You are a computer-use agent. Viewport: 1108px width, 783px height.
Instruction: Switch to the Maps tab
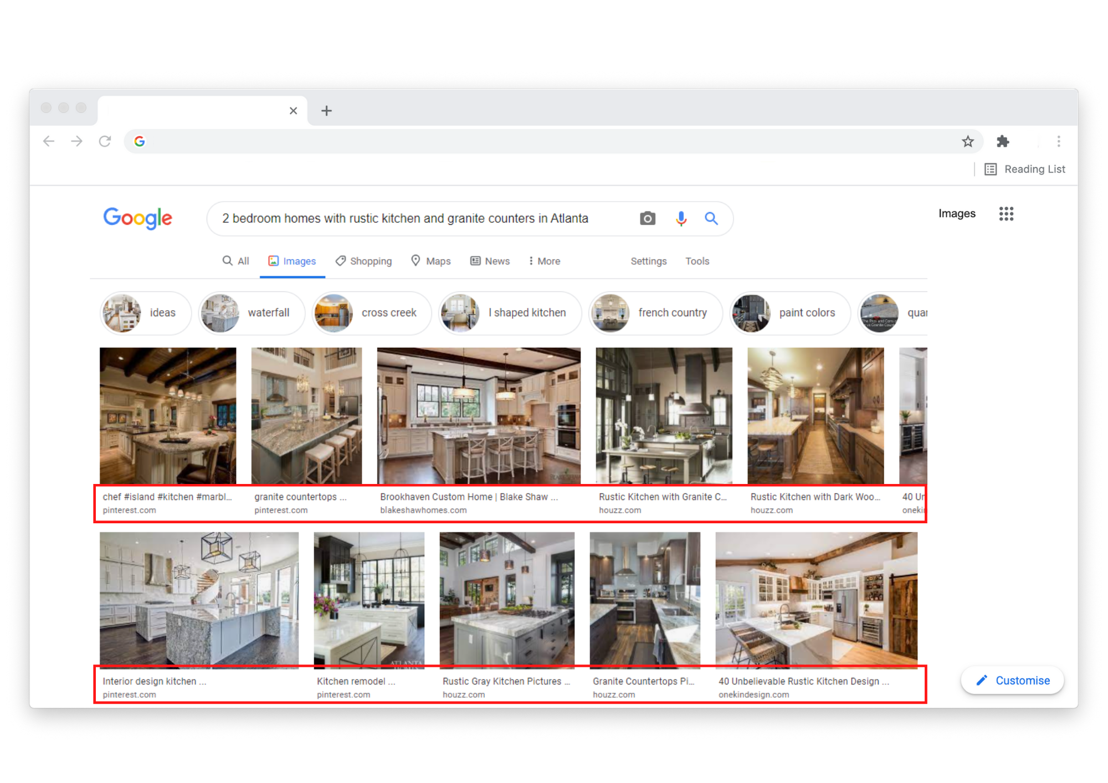click(x=430, y=261)
